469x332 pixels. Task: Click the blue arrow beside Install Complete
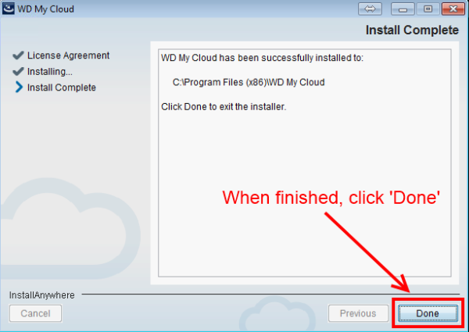(19, 87)
